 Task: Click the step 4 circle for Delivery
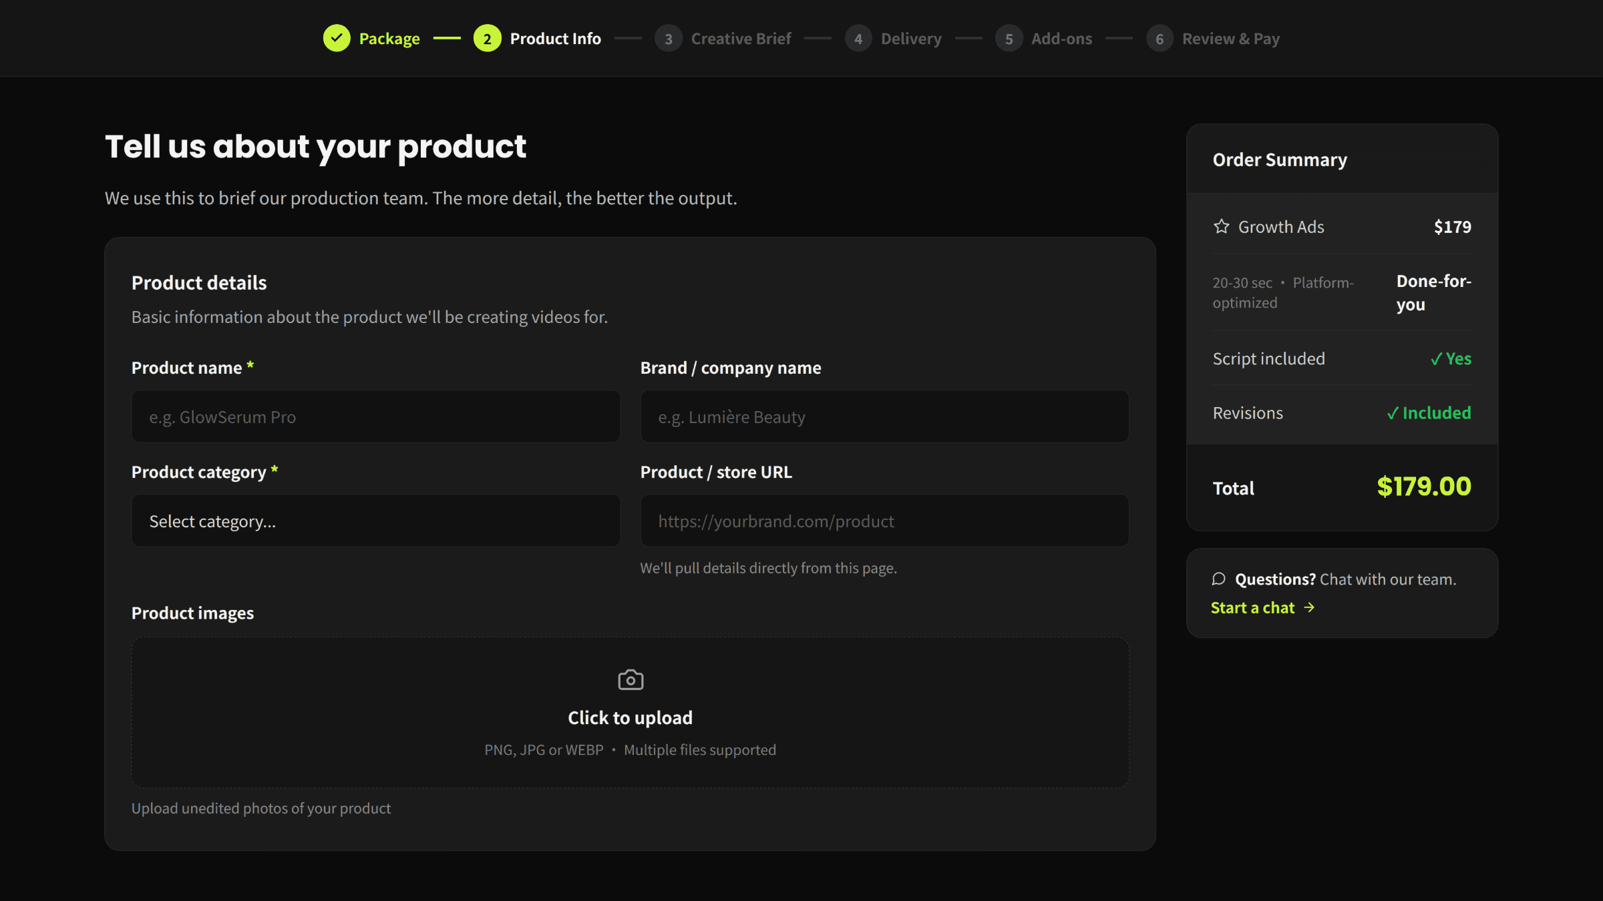pos(858,38)
